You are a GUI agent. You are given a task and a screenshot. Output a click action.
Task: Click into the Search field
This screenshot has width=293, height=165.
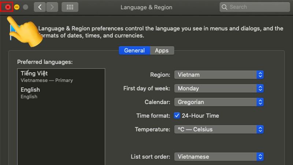(x=255, y=7)
